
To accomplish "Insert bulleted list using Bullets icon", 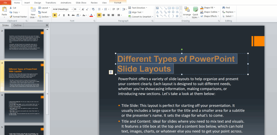I will pos(99,9).
